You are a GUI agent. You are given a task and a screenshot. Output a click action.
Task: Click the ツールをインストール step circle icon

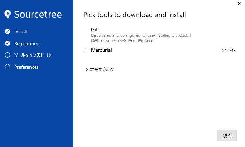(7, 55)
